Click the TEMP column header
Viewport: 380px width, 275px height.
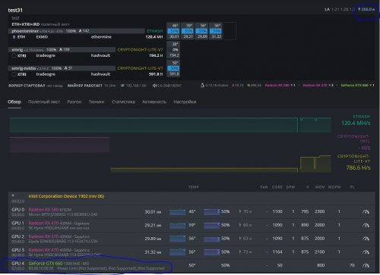(x=194, y=187)
